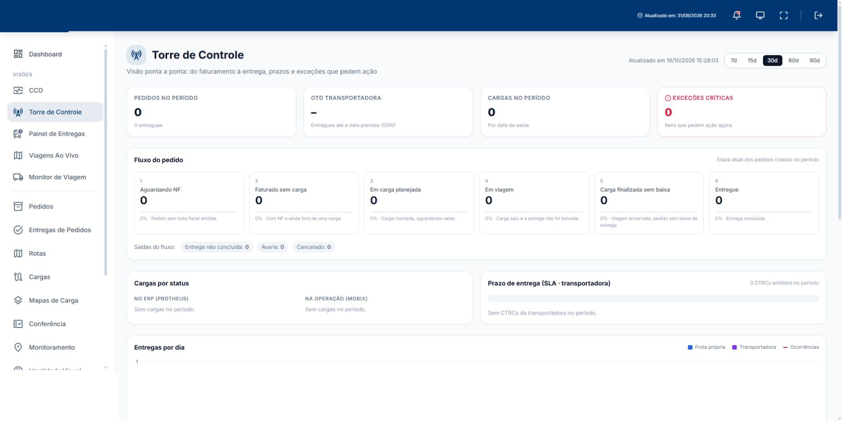Click the Monitoramento pin icon

tap(18, 347)
